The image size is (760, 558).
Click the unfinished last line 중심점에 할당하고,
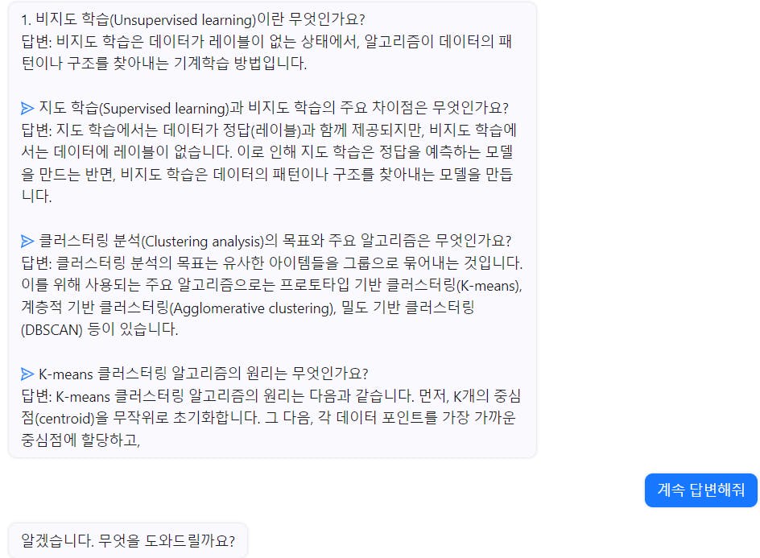point(81,440)
